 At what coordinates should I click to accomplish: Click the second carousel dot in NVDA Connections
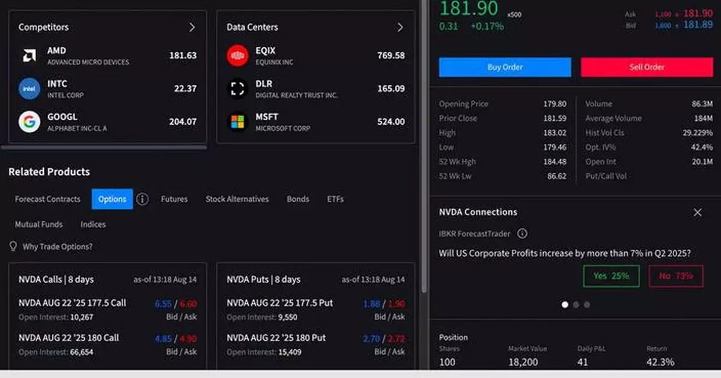click(576, 305)
